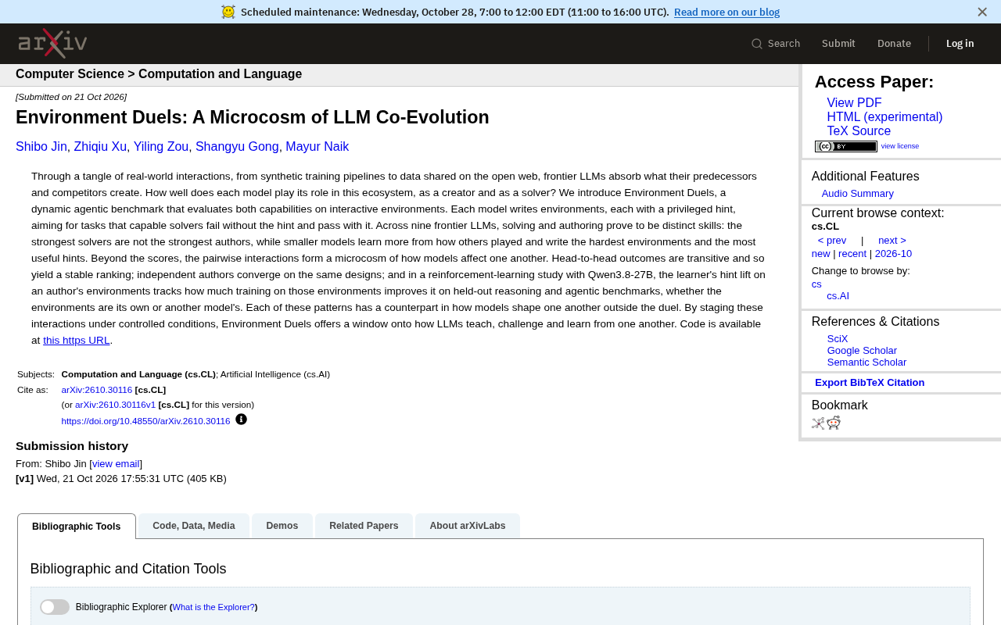1001x625 pixels.
Task: Open the code 'this https URL' link
Action: [x=77, y=341]
